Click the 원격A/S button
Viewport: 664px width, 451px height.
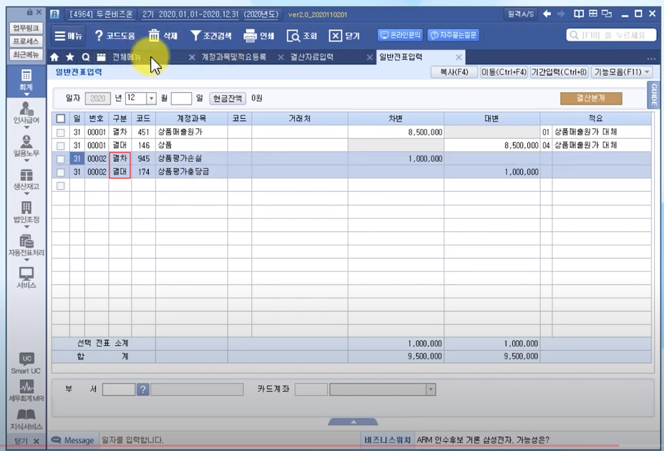[520, 14]
